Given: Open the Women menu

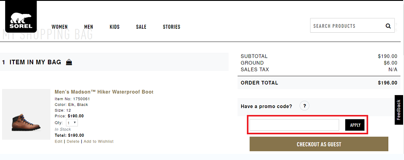Looking at the screenshot, I should [60, 27].
